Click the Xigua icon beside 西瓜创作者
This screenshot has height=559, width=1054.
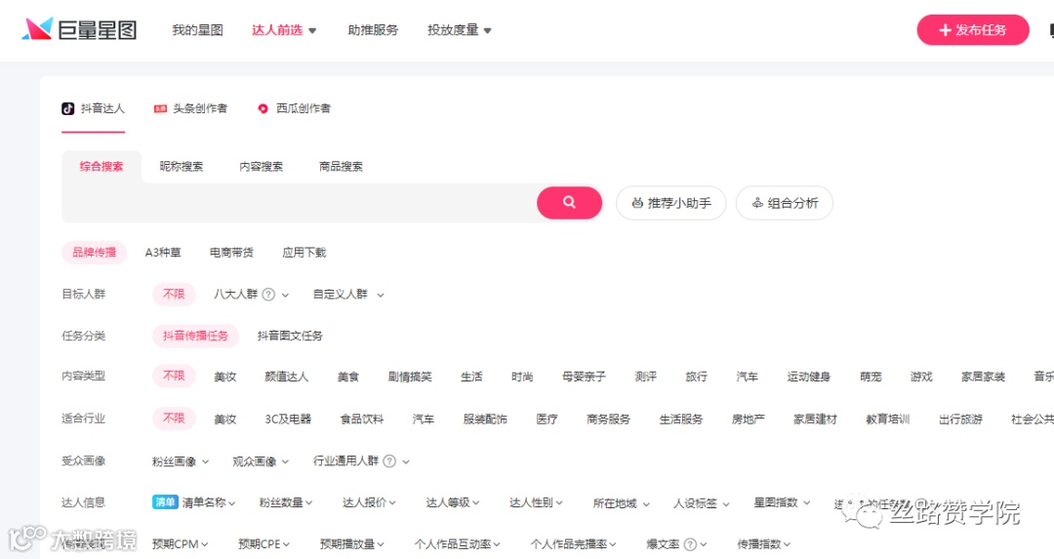point(263,109)
